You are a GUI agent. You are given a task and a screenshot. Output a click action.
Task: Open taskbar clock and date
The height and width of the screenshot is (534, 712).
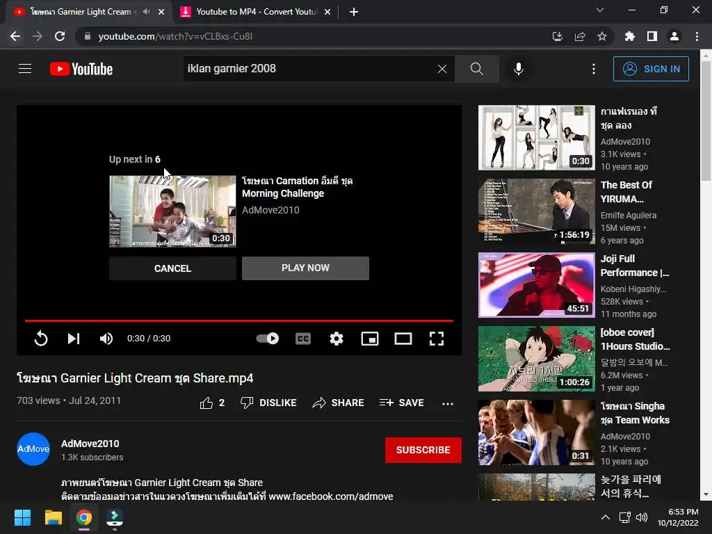point(678,517)
